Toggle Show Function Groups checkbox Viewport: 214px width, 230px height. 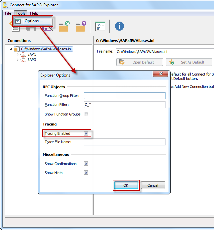click(86, 114)
